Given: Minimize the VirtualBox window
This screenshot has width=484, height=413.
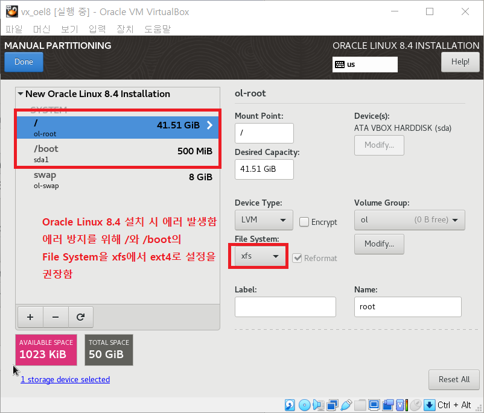Looking at the screenshot, I should click(395, 11).
